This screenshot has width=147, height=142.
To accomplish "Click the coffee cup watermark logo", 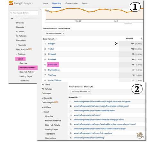I will [x=140, y=135].
